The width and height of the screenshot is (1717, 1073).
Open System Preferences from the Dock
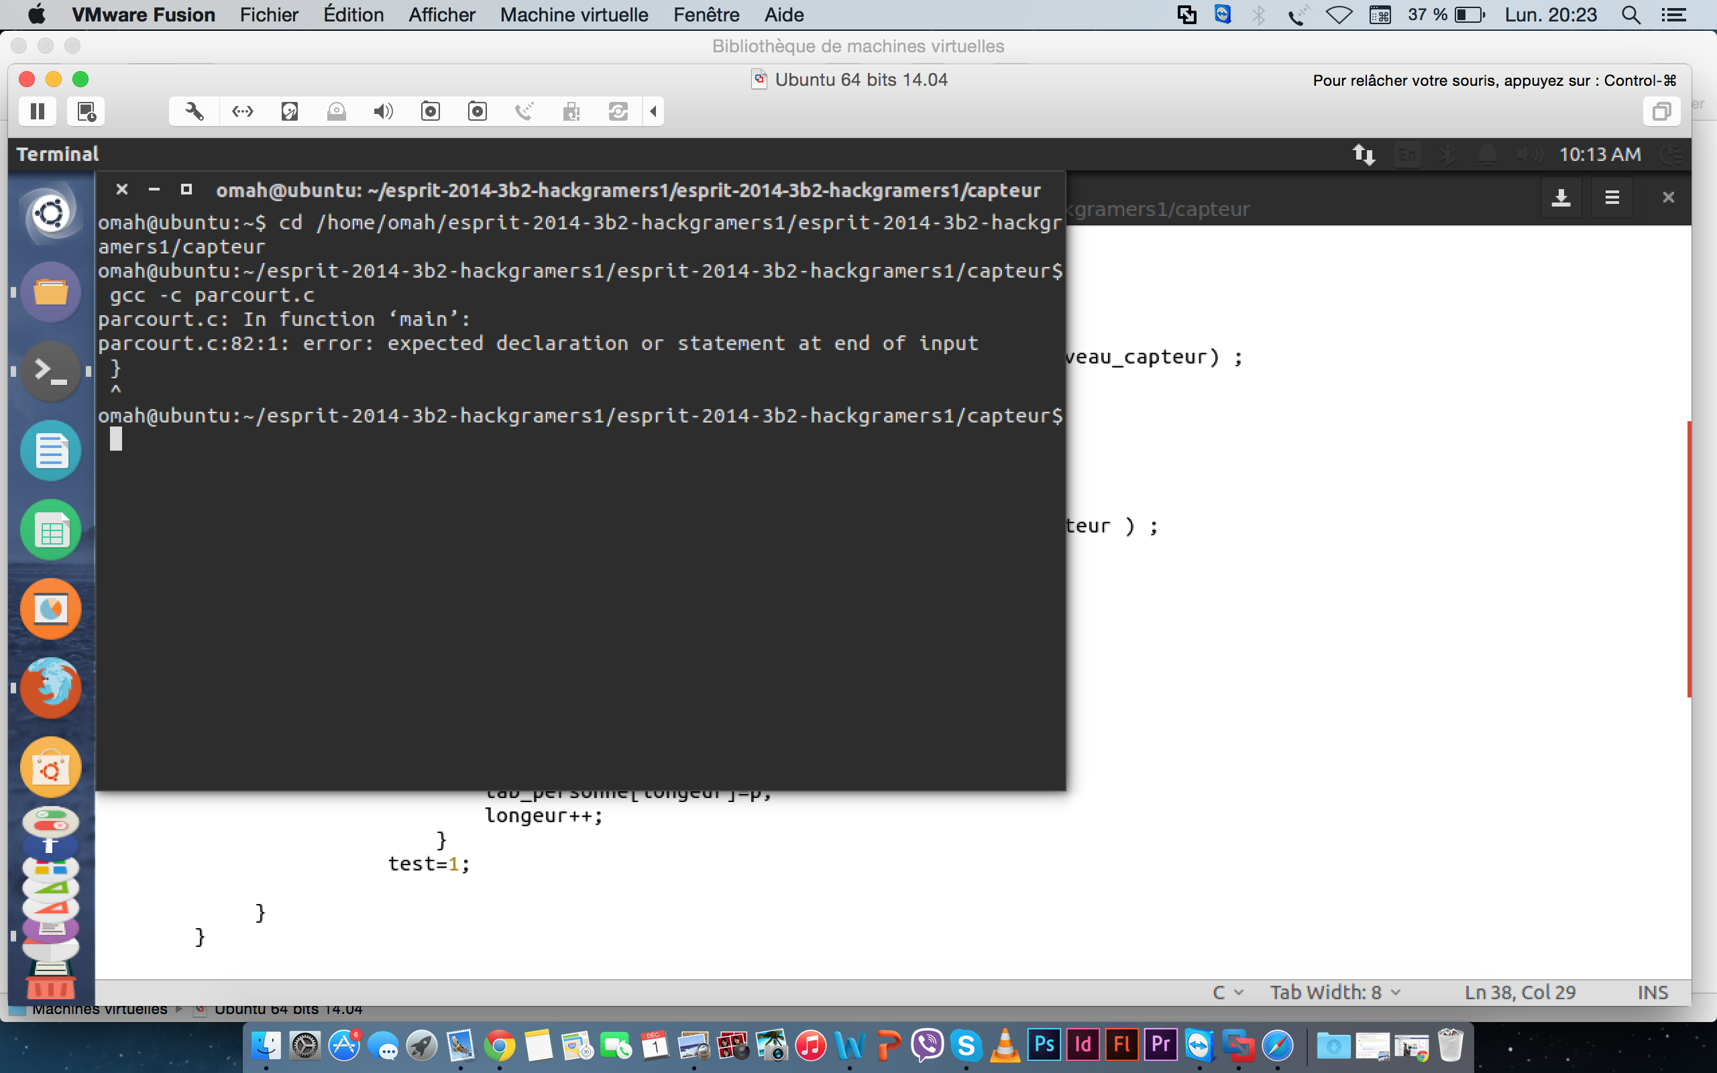click(305, 1046)
